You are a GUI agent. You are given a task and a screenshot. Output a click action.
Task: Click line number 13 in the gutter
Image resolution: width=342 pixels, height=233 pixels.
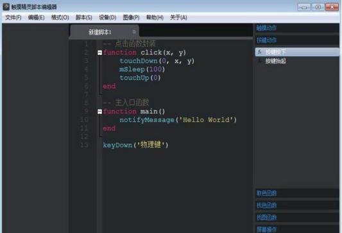pos(84,145)
